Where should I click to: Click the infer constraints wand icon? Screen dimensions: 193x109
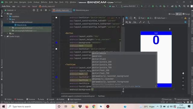pyautogui.click(x=144, y=22)
